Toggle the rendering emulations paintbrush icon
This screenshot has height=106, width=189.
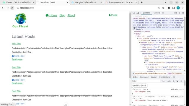[177, 81]
